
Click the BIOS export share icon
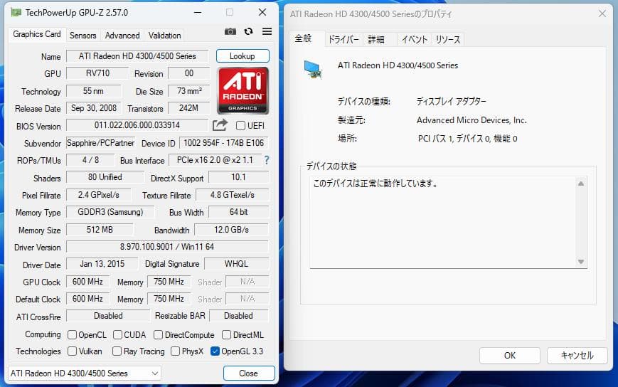[x=220, y=125]
